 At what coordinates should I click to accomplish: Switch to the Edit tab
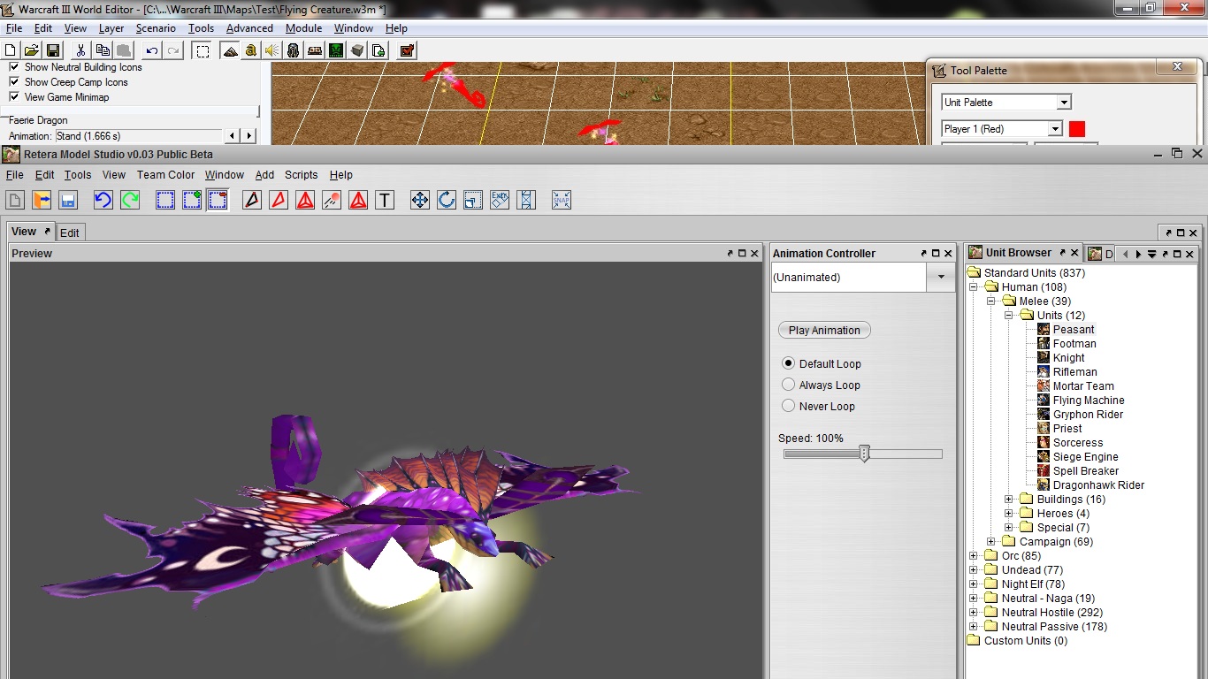(x=70, y=233)
